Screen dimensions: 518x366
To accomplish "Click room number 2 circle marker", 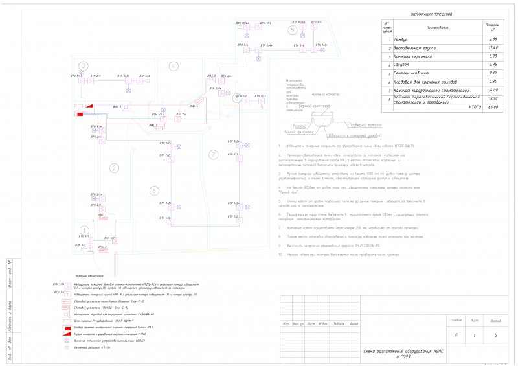I will (115, 168).
